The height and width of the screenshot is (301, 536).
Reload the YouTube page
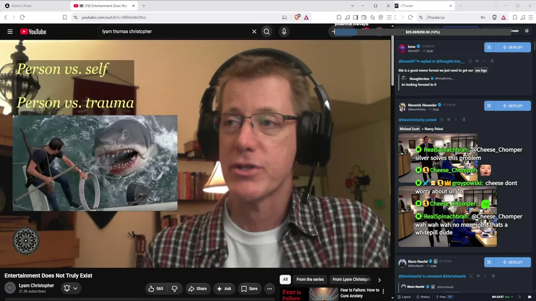[x=22, y=17]
